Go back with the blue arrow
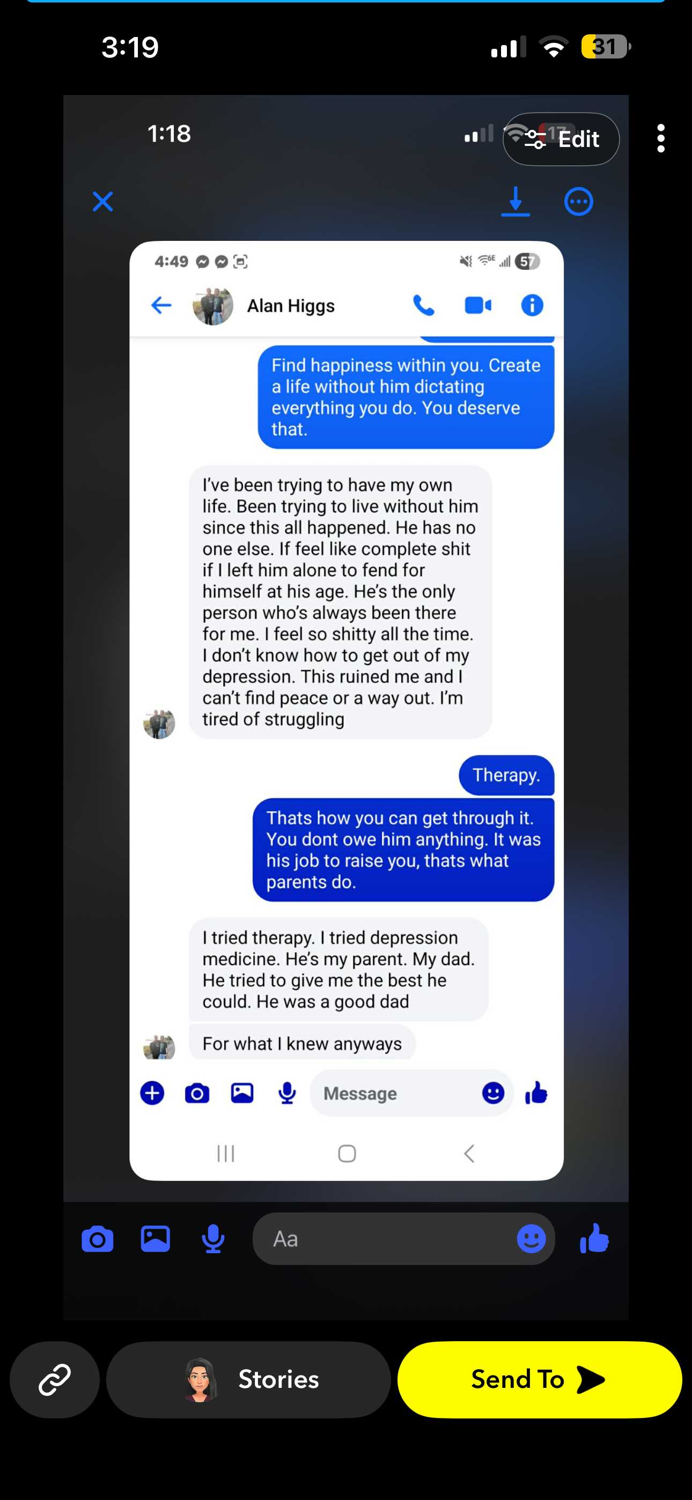692x1500 pixels. (x=161, y=305)
